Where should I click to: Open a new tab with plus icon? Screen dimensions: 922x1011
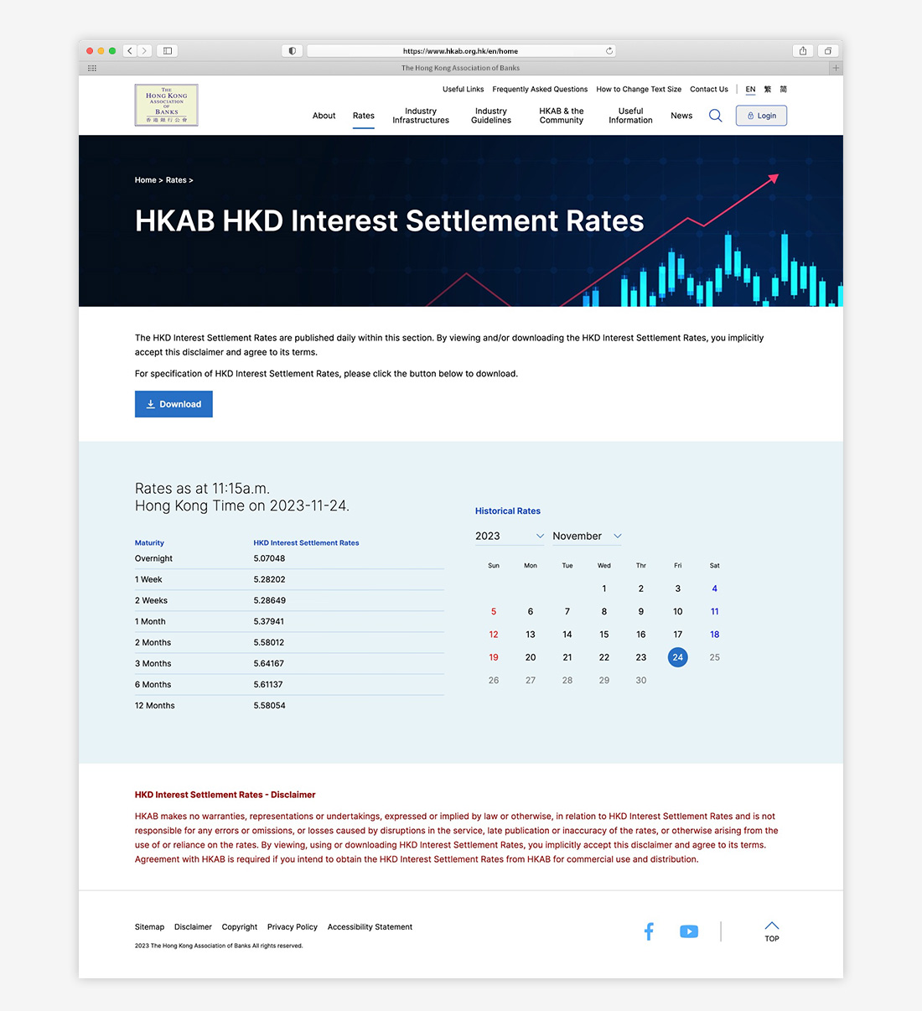click(836, 68)
